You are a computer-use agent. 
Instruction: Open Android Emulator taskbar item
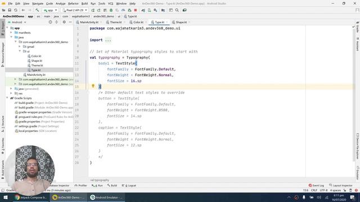[106, 197]
